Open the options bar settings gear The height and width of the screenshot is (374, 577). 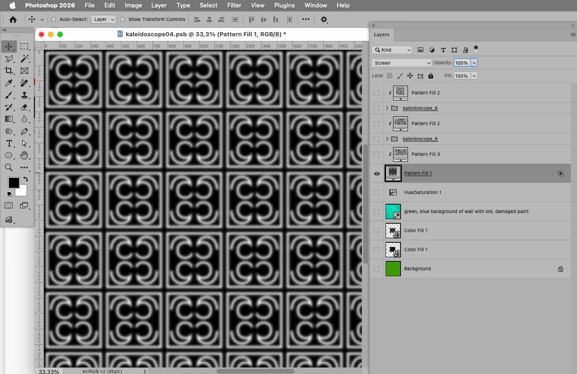click(x=324, y=19)
